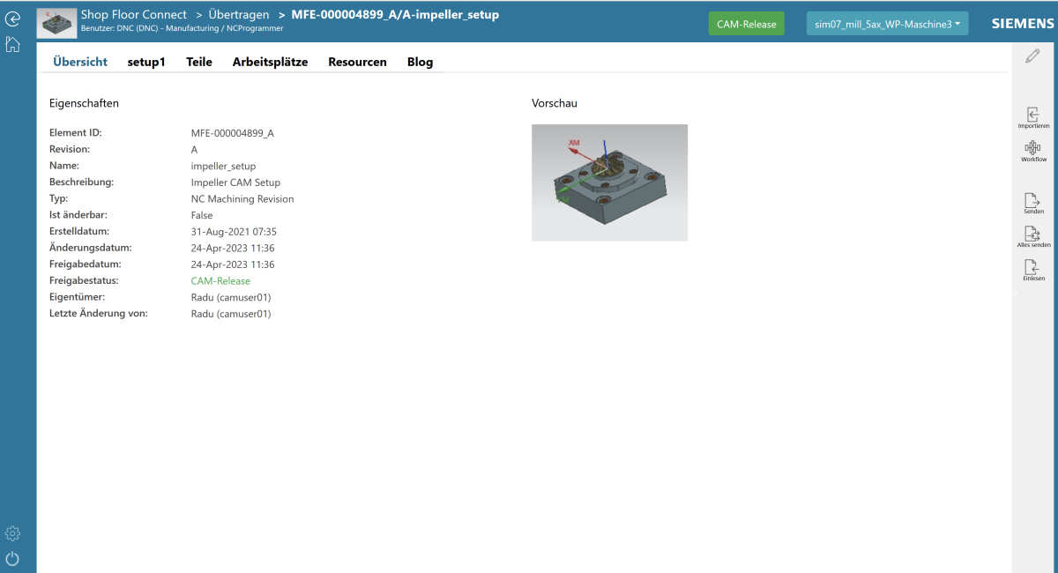The width and height of the screenshot is (1058, 573).
Task: Switch to the Blog tab
Action: 420,62
